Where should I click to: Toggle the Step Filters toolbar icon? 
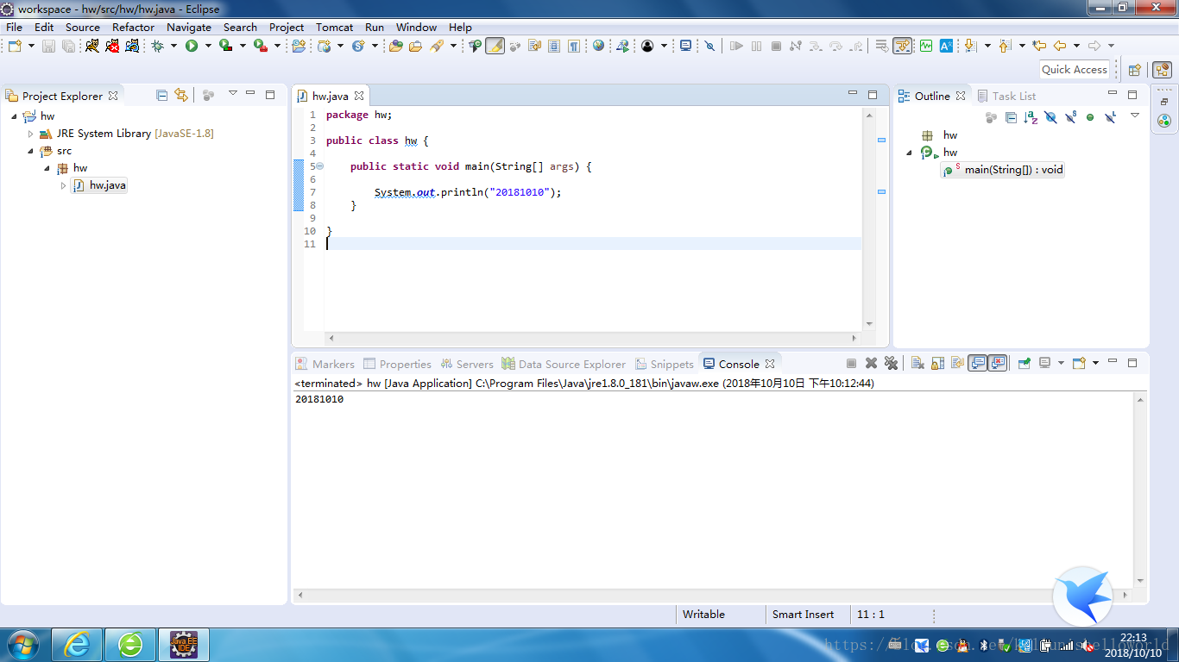[x=902, y=46]
